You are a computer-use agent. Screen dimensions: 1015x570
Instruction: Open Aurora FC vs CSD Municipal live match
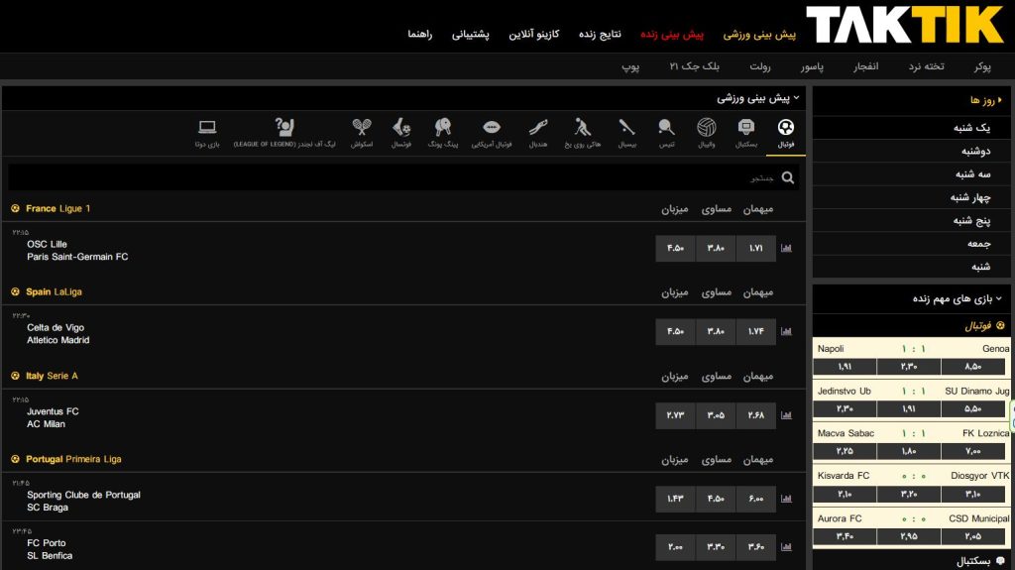coord(913,518)
